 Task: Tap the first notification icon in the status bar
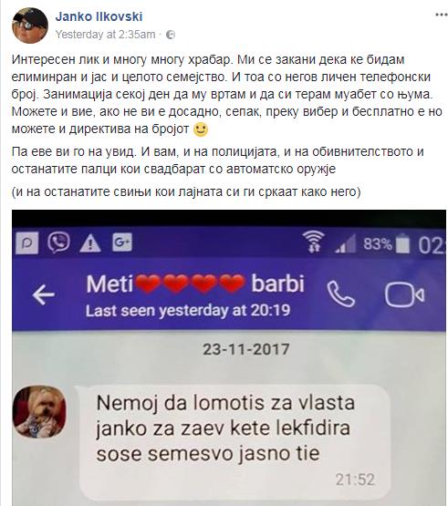(x=27, y=243)
